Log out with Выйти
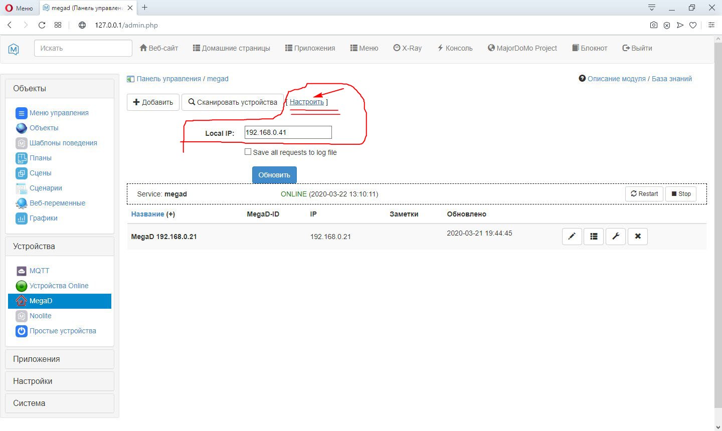 click(637, 48)
